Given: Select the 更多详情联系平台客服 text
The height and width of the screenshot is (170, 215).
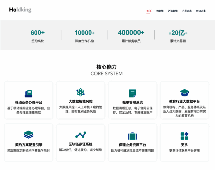Looking at the screenshot, I should click(x=184, y=150).
